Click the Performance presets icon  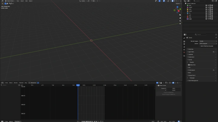pos(213,70)
